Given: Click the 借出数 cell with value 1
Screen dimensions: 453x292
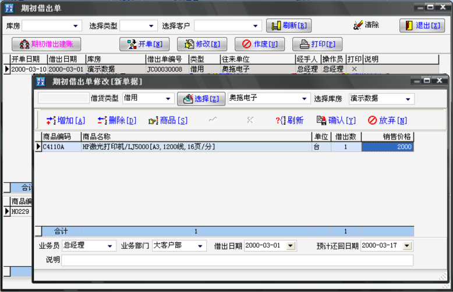Looking at the screenshot, I should [346, 147].
